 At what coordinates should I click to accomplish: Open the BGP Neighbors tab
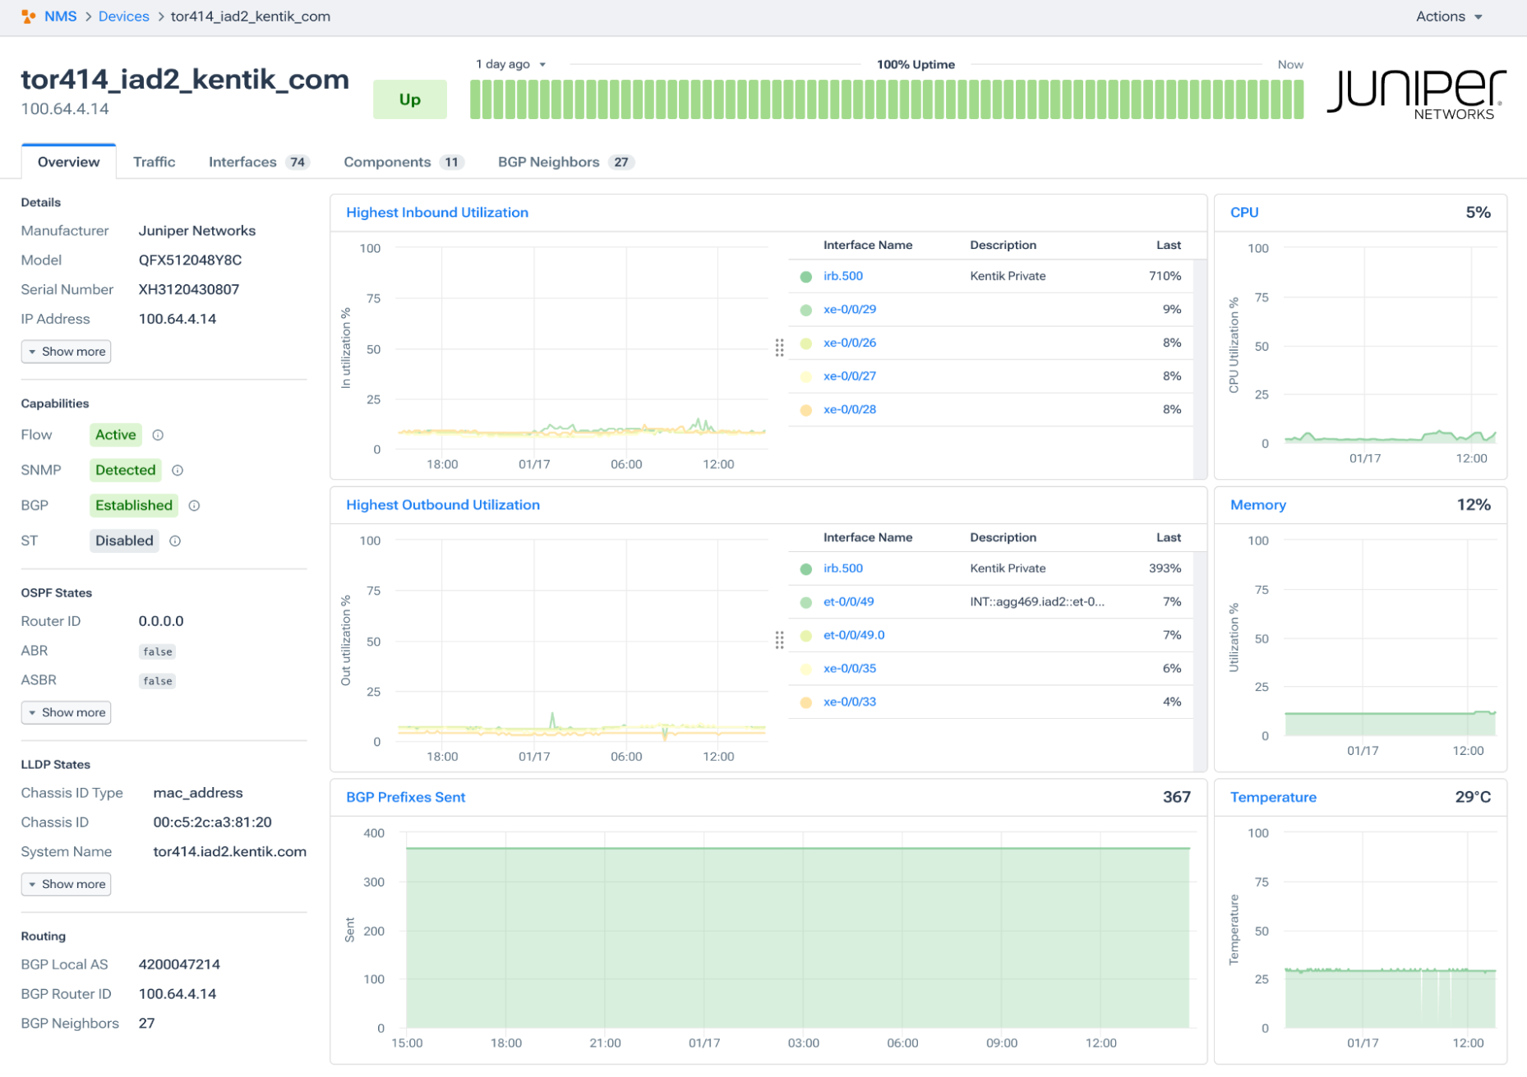[565, 162]
